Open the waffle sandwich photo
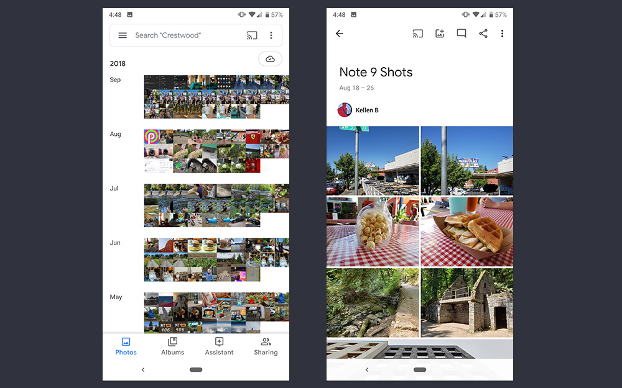This screenshot has height=388, width=622. pyautogui.click(x=467, y=232)
